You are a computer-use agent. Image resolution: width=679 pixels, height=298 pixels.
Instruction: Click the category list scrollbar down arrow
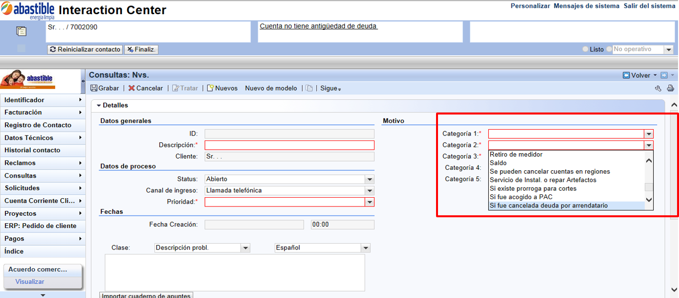tap(649, 199)
